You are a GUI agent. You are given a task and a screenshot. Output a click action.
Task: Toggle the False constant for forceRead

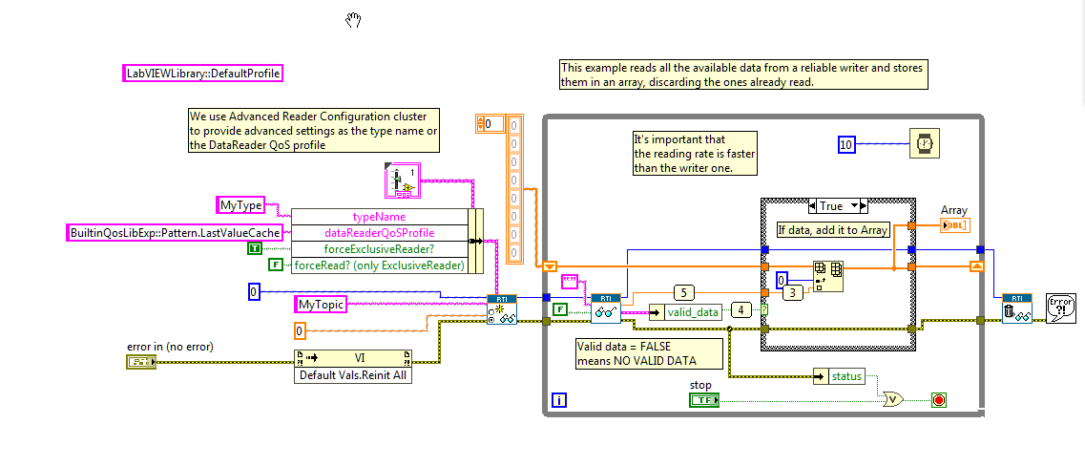point(276,265)
